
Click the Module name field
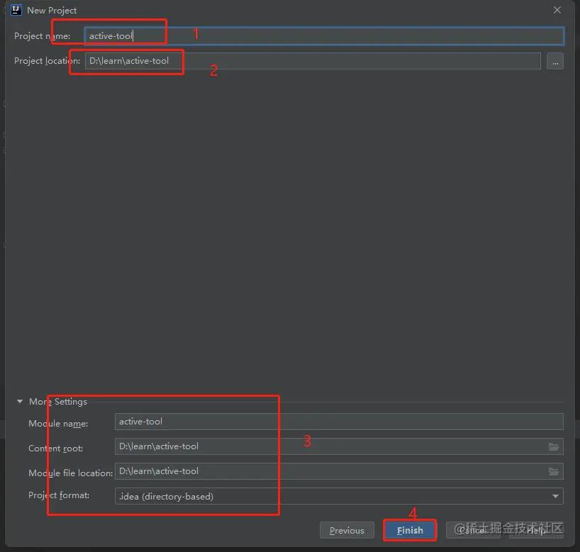tap(339, 422)
